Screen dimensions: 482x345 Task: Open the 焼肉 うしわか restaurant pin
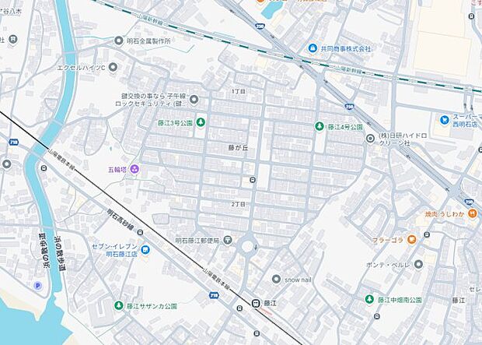(x=473, y=213)
